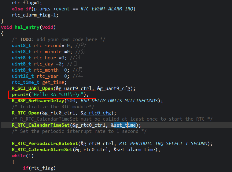Click the rtc_year variable name

tap(48, 76)
